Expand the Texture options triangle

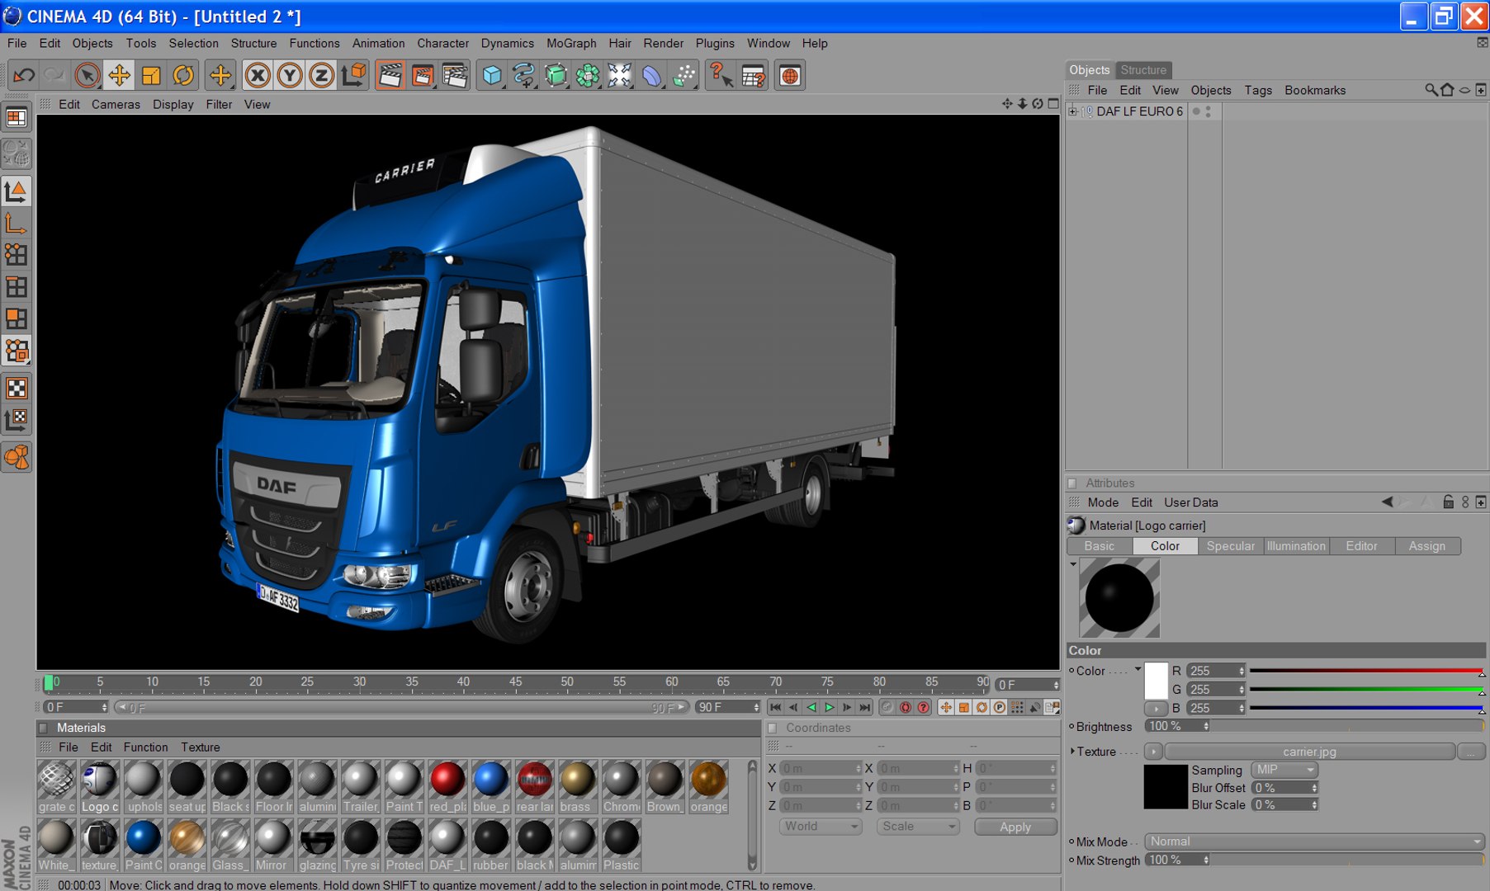(1072, 752)
